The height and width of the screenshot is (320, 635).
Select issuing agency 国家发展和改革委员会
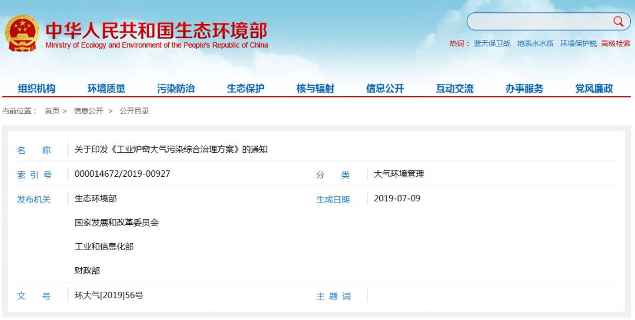[116, 223]
